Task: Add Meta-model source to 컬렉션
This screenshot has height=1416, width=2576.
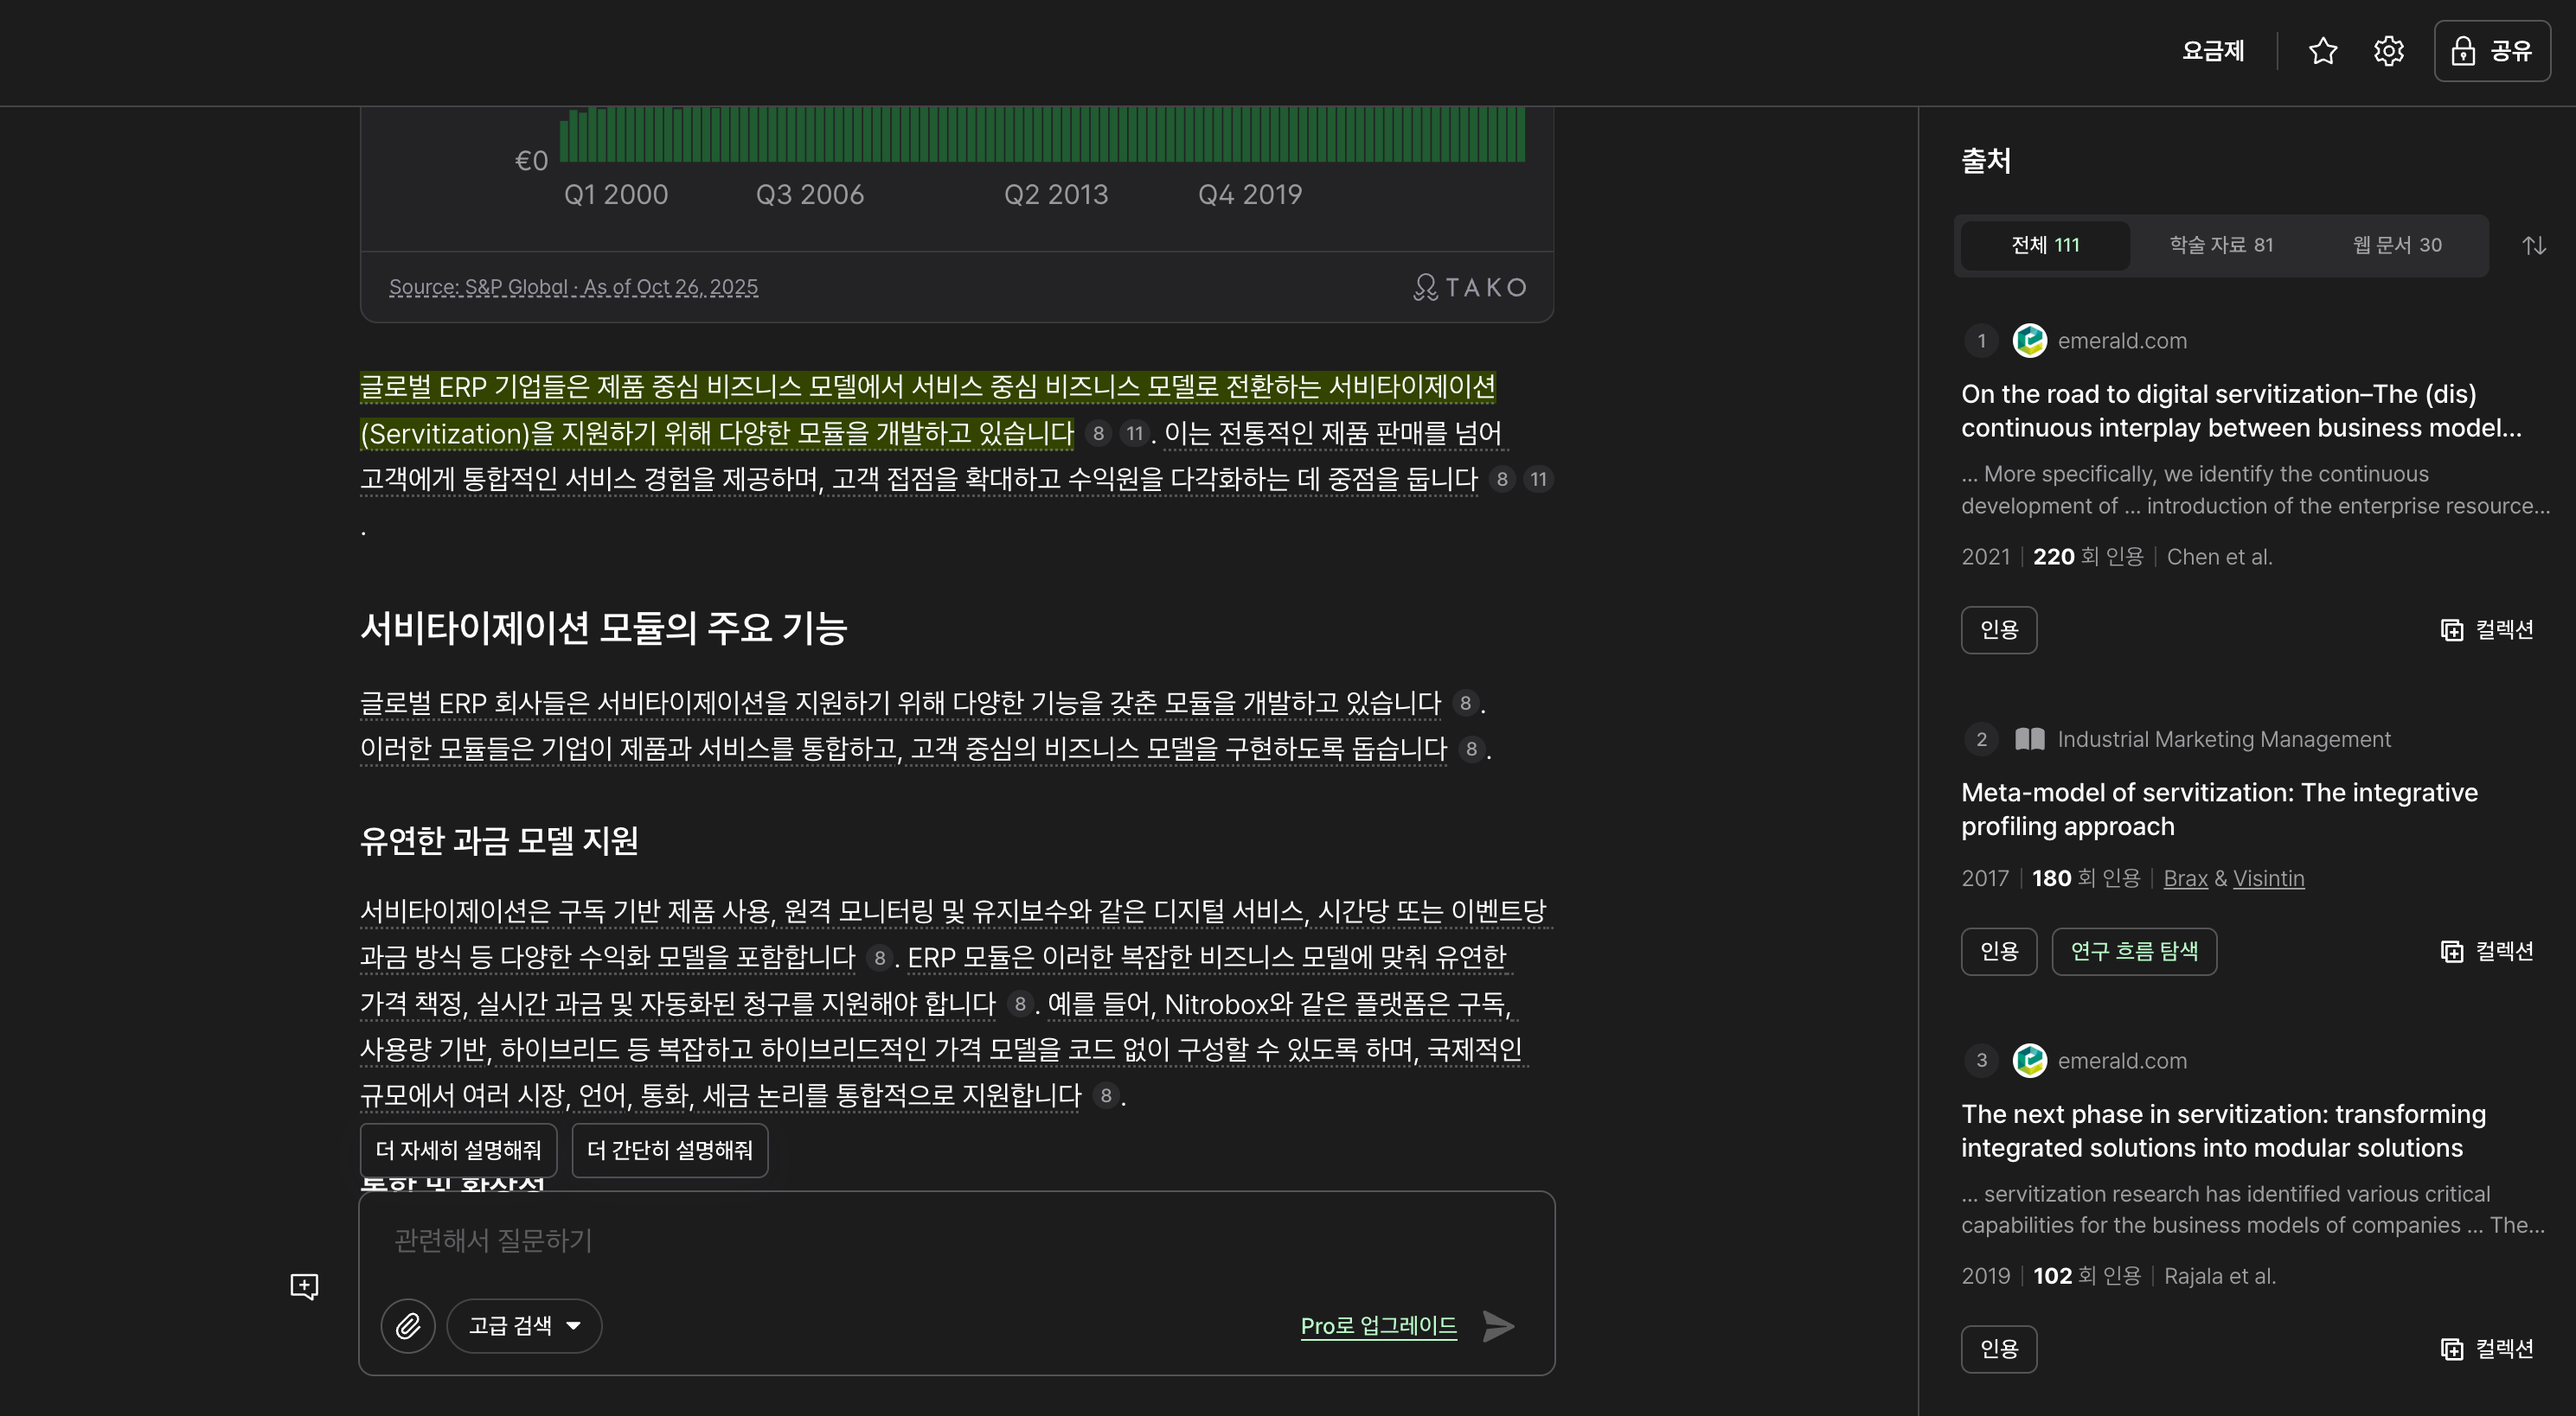Action: (2487, 951)
